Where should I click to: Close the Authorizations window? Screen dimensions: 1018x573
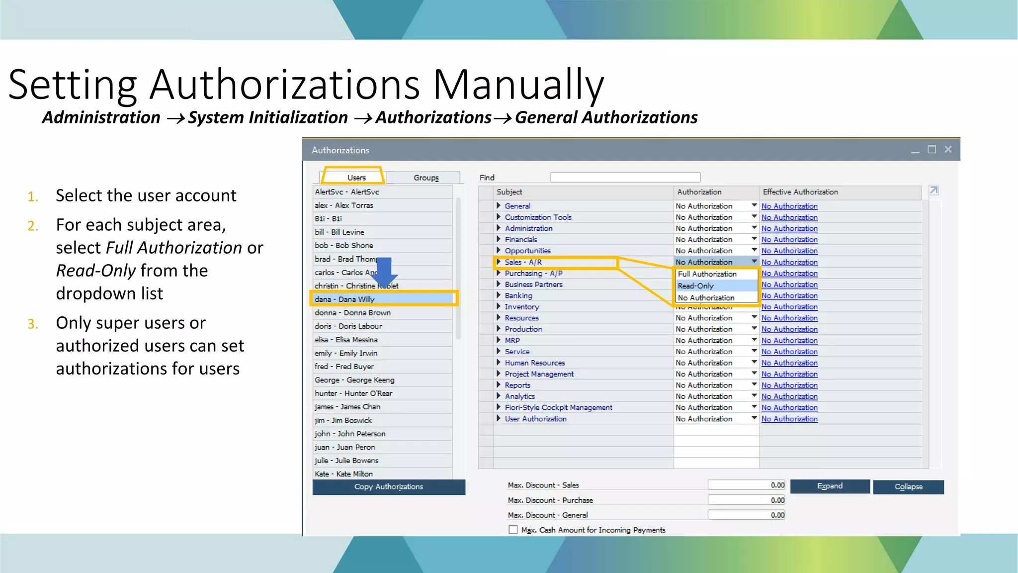point(948,150)
